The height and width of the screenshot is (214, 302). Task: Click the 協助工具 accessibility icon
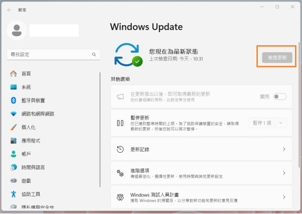(13, 194)
